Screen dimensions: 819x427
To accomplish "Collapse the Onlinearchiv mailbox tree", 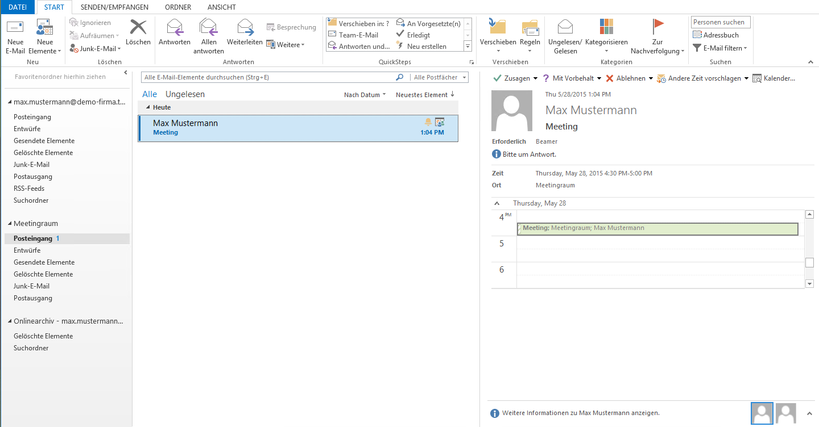I will [x=9, y=321].
